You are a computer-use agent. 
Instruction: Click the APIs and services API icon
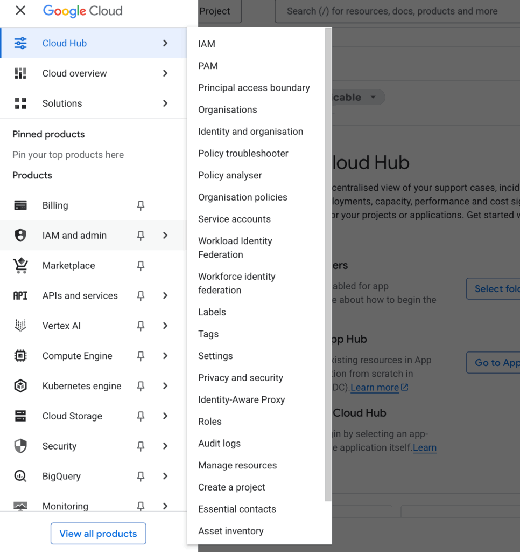coord(20,295)
